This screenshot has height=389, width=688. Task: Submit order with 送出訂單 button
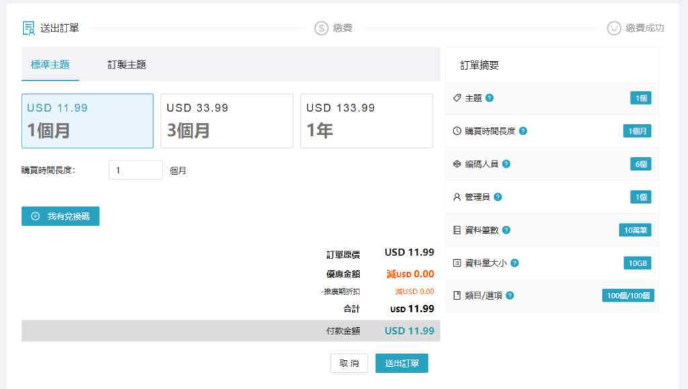coord(401,363)
